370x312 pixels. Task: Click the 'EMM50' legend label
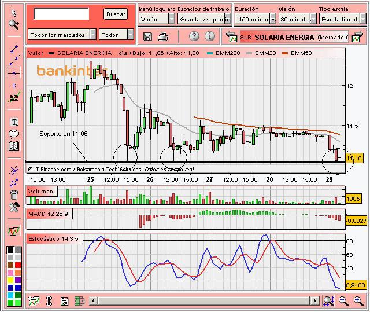(301, 53)
